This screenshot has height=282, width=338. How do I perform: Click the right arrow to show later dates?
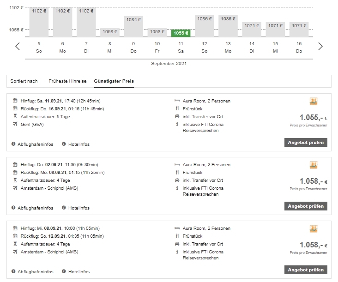click(x=320, y=46)
